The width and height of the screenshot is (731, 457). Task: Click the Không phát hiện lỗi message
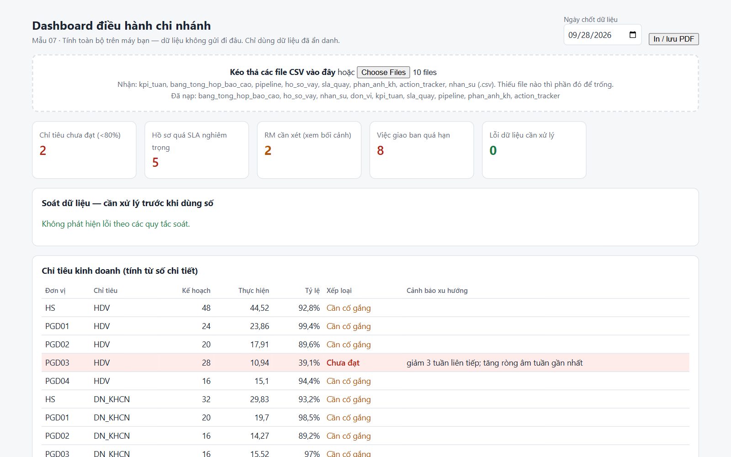pos(116,224)
